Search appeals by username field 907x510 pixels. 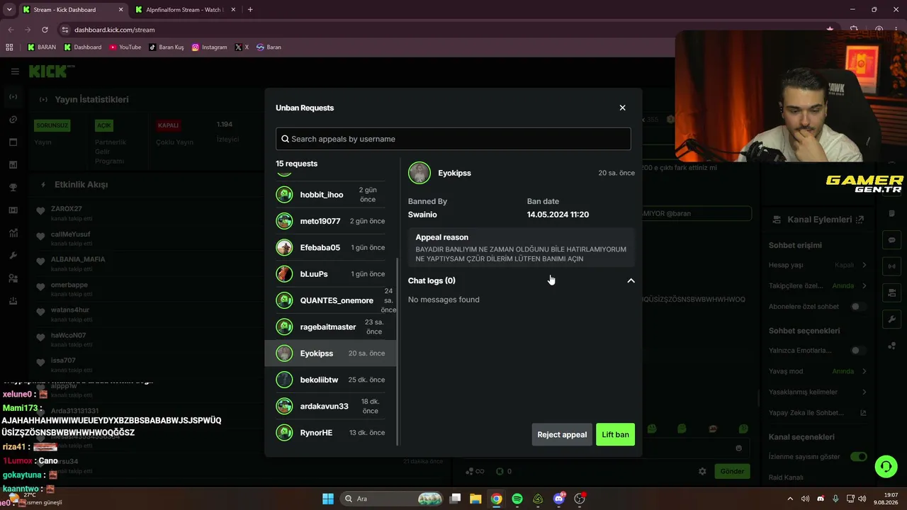pos(453,139)
